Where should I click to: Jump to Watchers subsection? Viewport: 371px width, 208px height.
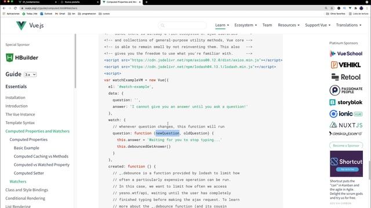(18, 181)
